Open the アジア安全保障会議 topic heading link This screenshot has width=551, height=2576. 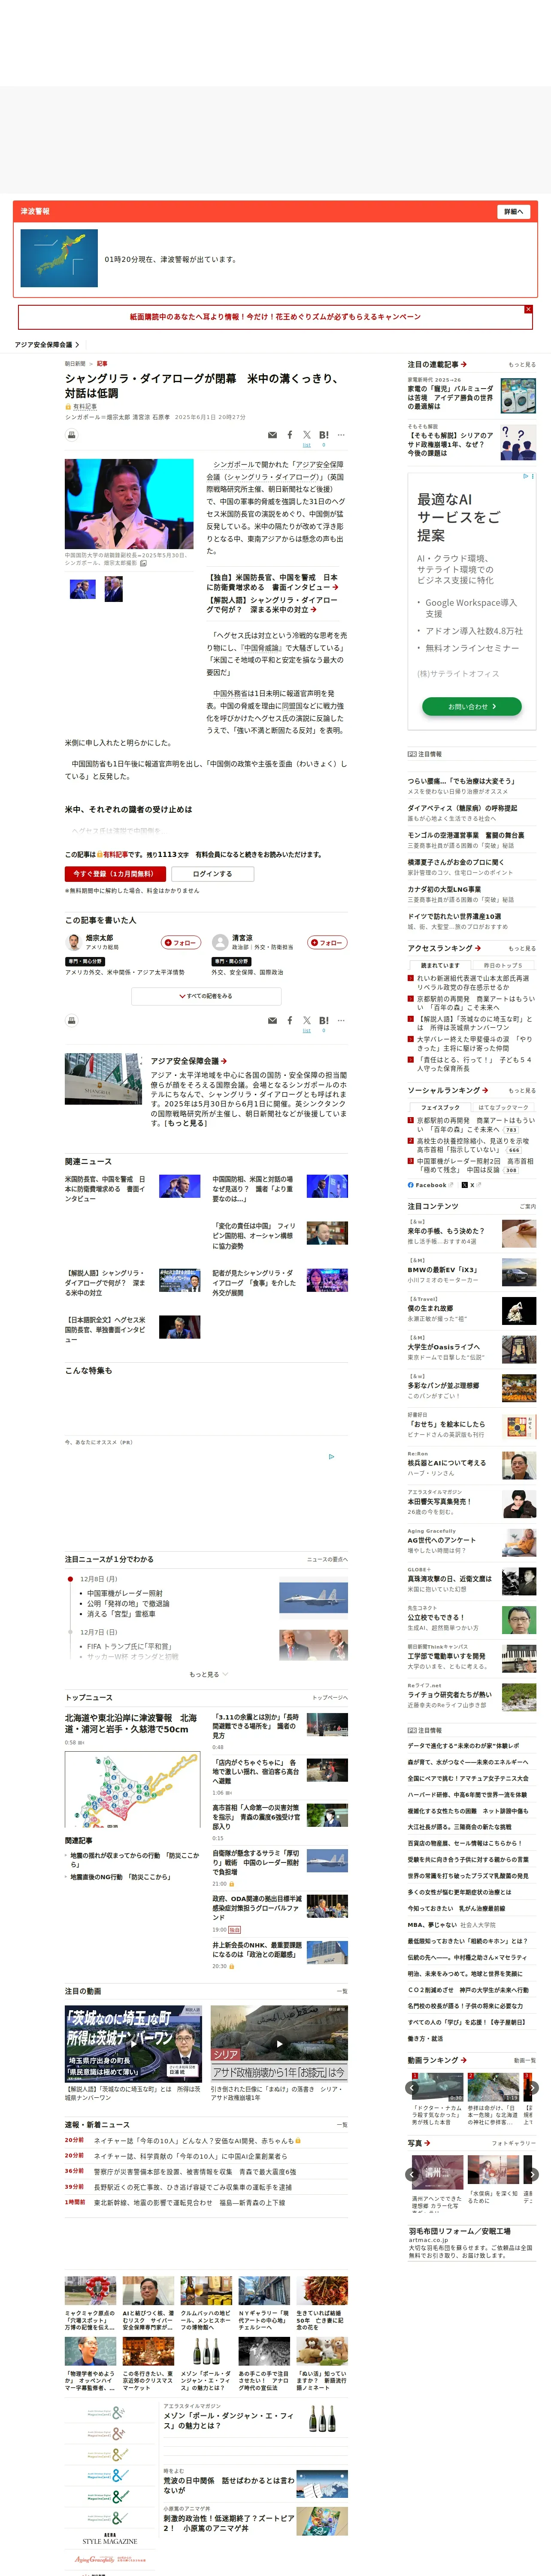click(x=188, y=1061)
